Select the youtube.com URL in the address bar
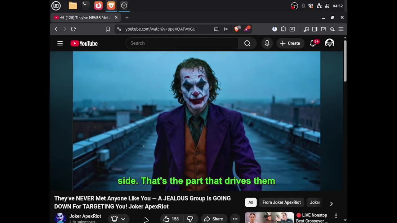The width and height of the screenshot is (397, 223). click(x=160, y=29)
